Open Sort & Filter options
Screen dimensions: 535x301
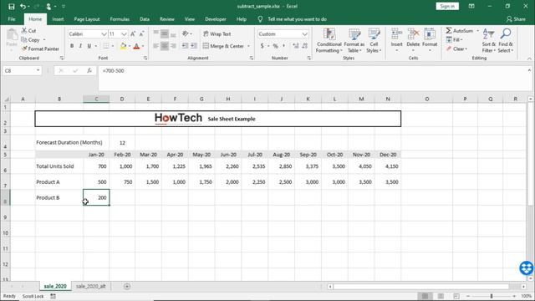(488, 41)
